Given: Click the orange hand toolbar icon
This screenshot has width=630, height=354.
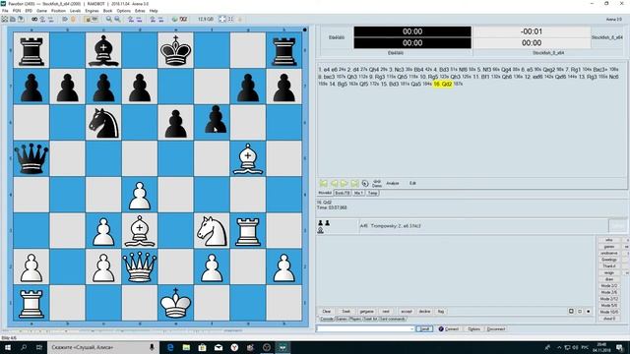Looking at the screenshot, I should pyautogui.click(x=73, y=19).
